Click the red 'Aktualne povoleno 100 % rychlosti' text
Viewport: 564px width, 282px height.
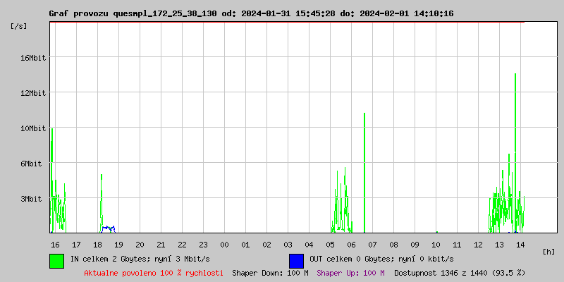[154, 273]
